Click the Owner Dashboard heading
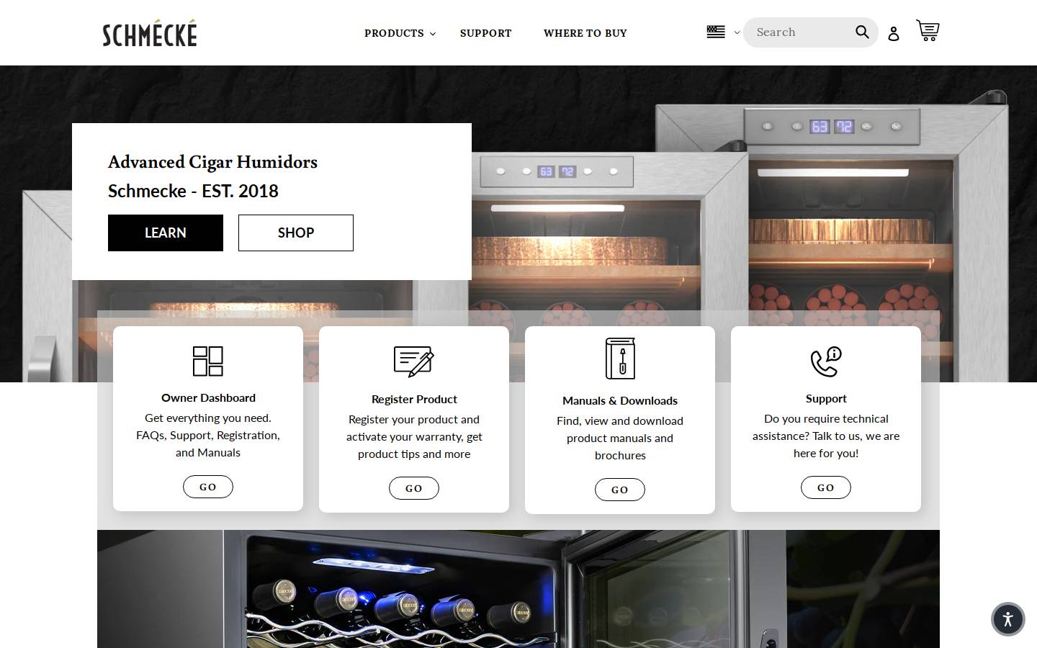This screenshot has height=648, width=1037. [x=208, y=398]
